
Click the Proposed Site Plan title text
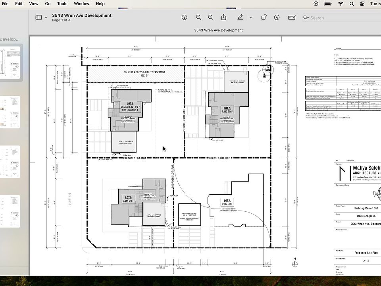(x=366, y=253)
